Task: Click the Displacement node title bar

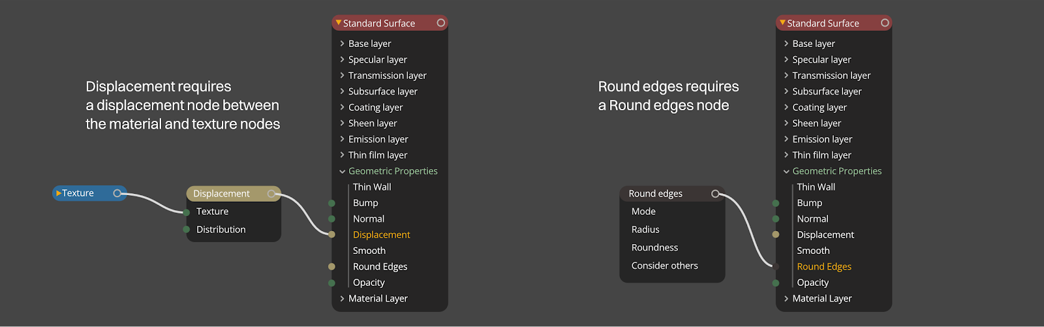Action: point(222,194)
